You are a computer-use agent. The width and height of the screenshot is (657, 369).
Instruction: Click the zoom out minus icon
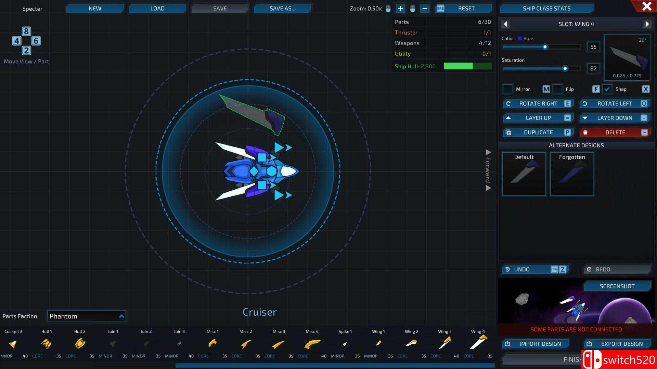click(425, 9)
